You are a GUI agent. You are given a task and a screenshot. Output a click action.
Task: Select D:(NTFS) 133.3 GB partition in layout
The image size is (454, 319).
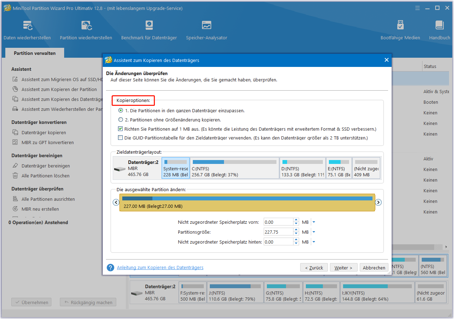coord(303,168)
